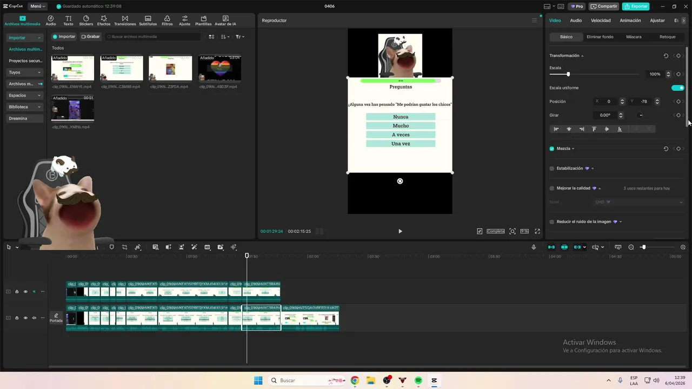Click the green Importar button
The image size is (692, 389).
64,37
